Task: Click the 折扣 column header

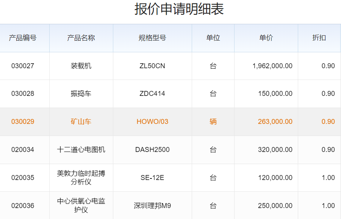Action: 319,38
